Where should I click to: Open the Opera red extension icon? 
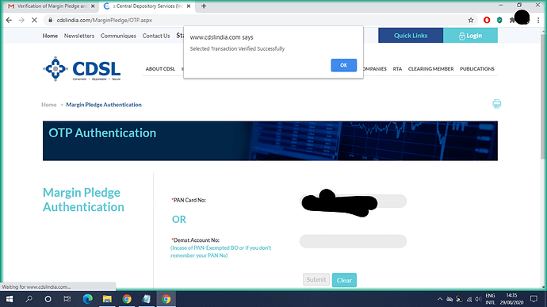pyautogui.click(x=487, y=21)
